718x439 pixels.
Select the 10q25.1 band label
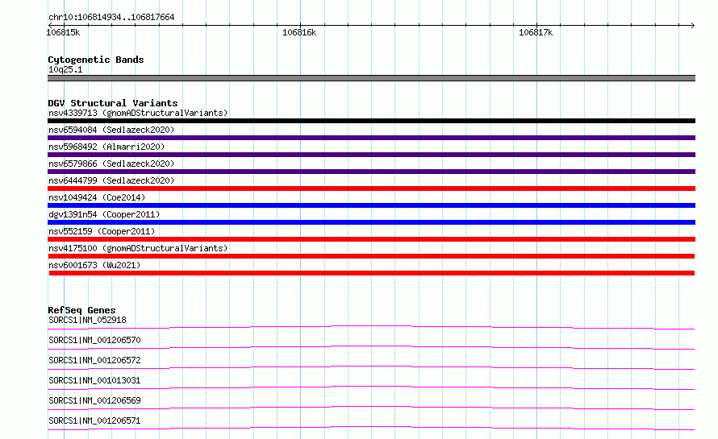click(65, 69)
